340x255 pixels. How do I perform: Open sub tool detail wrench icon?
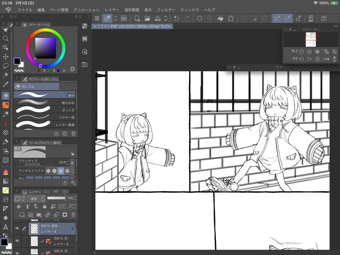pos(73,183)
